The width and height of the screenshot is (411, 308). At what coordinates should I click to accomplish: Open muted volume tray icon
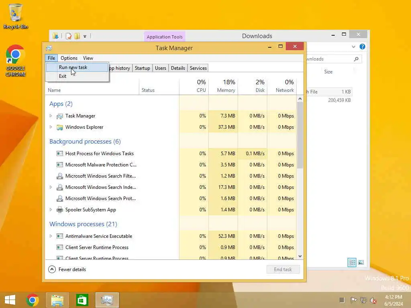tap(373, 300)
